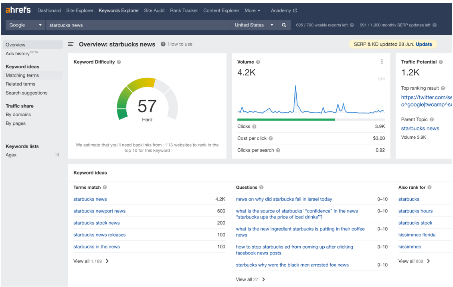Click the Cost per click help icon
Viewport: 453px width, 287px height.
pos(271,138)
